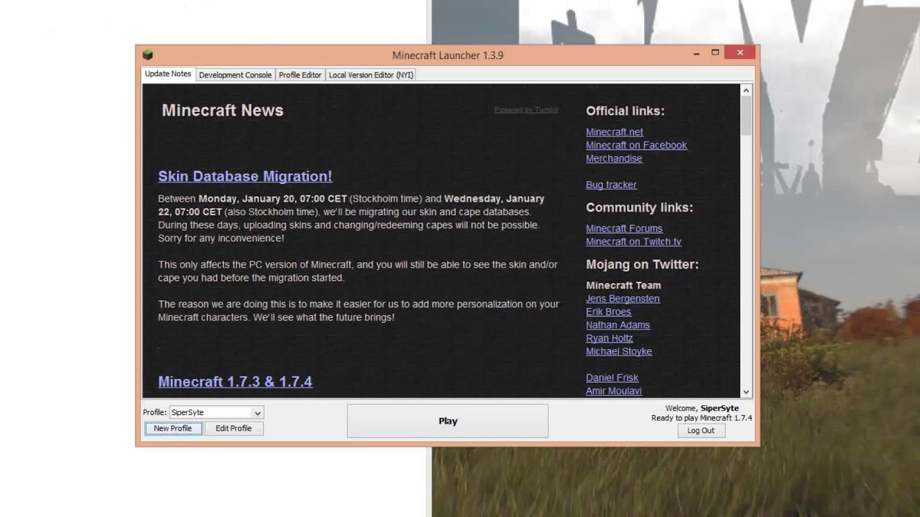Click the Welcome, SiperSyte text
The image size is (920, 517).
pos(702,409)
